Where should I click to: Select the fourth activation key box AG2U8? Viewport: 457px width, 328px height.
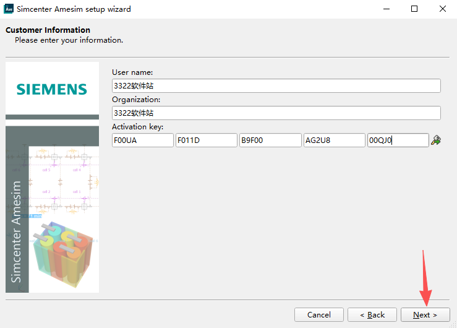[x=335, y=140]
